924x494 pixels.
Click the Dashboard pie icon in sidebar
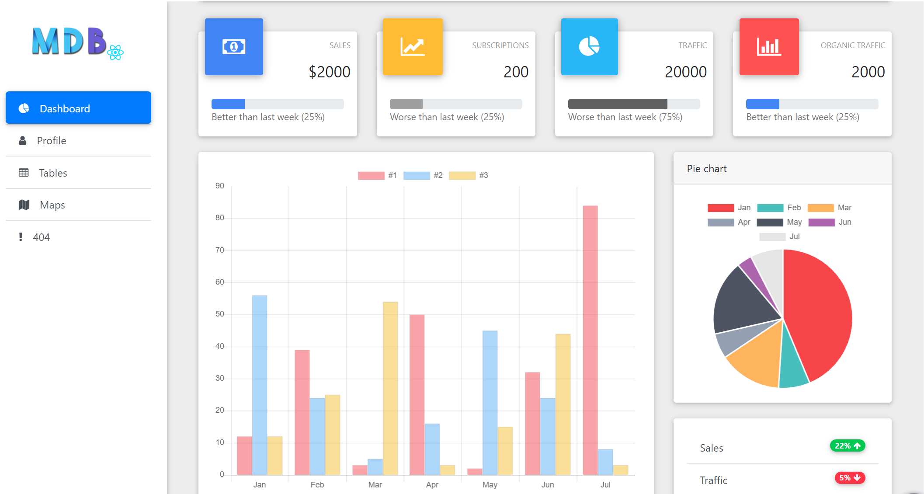click(24, 108)
